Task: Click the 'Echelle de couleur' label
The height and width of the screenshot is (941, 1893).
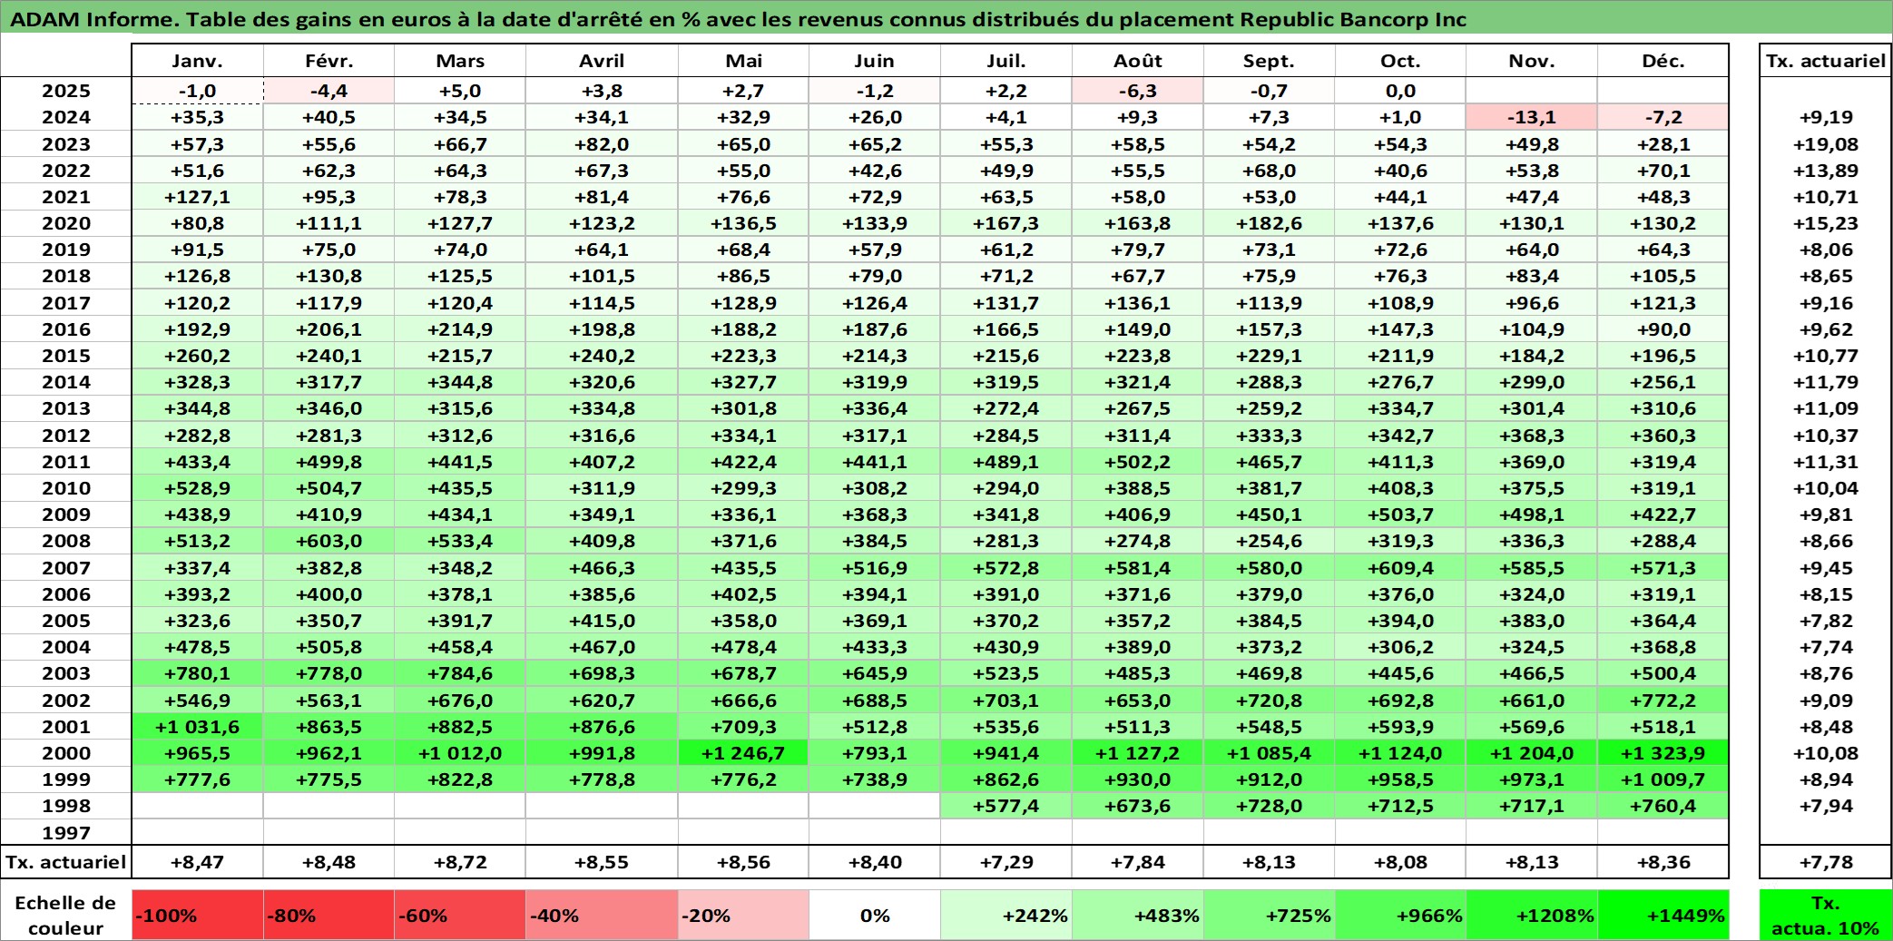Action: [65, 915]
